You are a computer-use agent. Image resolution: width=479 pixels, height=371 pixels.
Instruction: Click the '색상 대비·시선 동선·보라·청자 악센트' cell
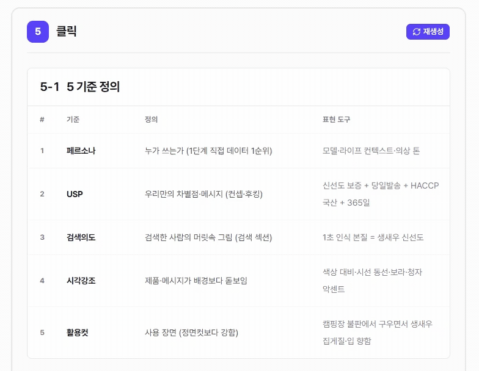(x=373, y=281)
